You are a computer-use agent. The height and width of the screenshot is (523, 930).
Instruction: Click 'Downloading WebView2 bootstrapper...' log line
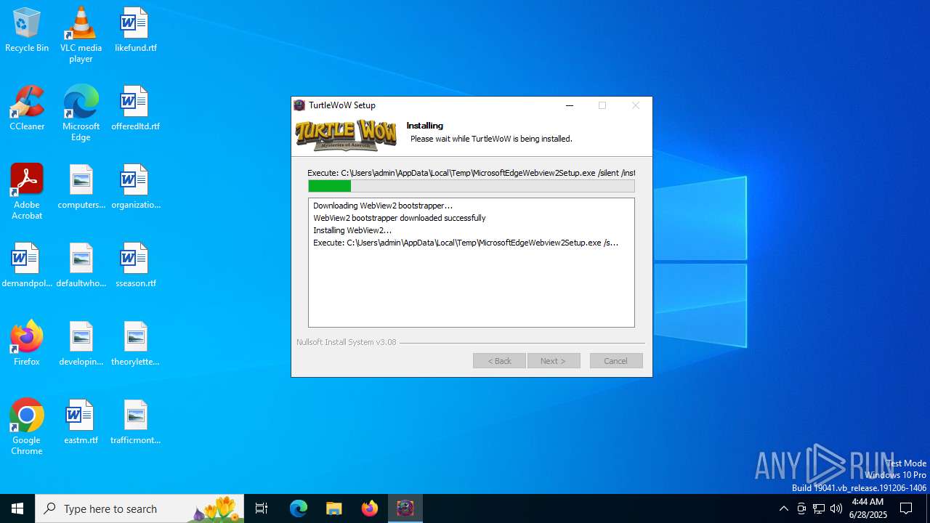(383, 206)
